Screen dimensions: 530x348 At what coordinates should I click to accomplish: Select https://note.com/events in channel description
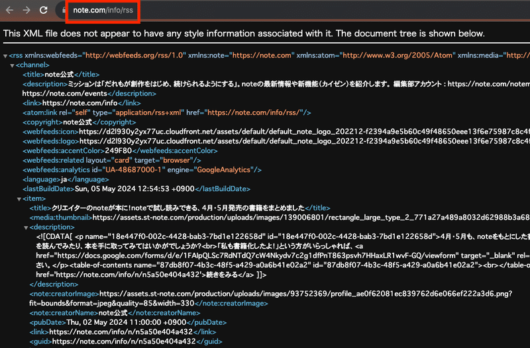coord(64,93)
